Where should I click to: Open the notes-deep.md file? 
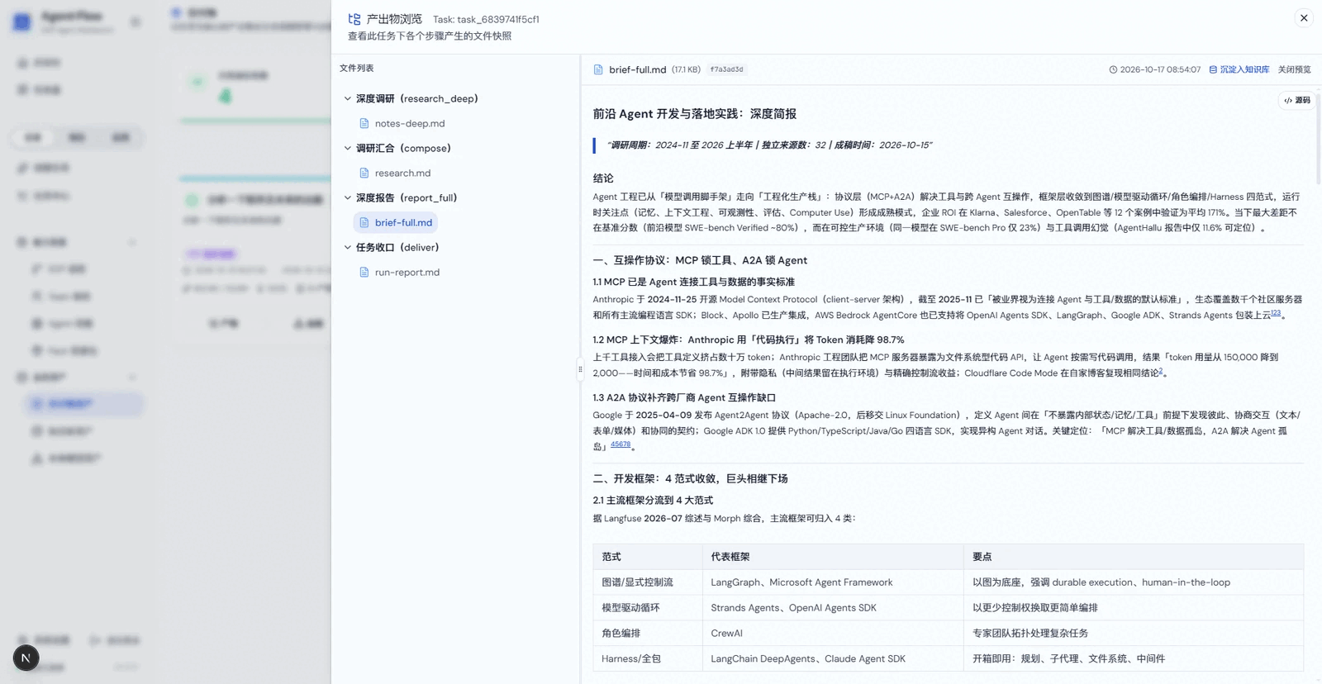tap(409, 123)
